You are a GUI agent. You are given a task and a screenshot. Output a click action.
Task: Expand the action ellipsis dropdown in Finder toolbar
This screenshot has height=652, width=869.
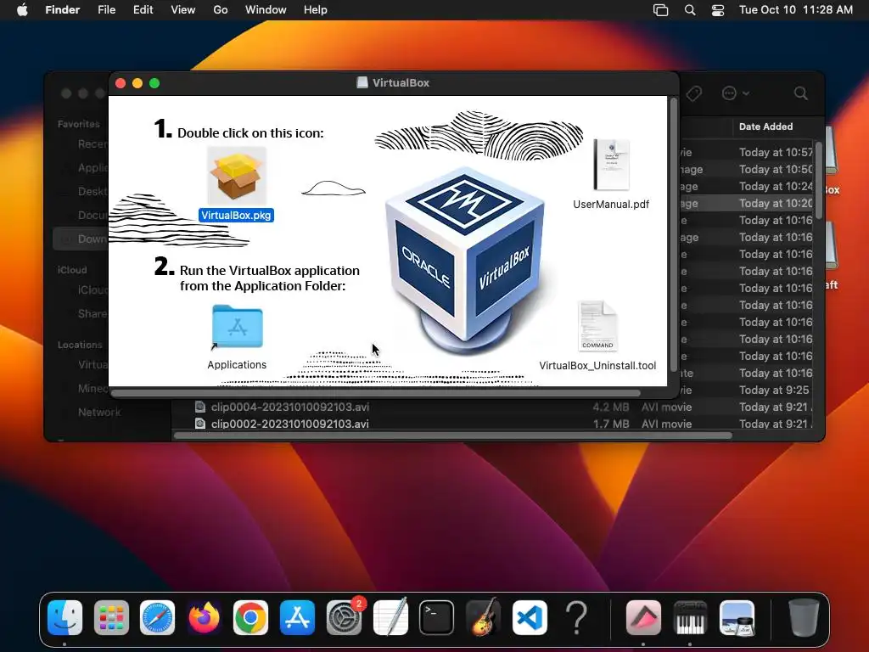point(736,93)
